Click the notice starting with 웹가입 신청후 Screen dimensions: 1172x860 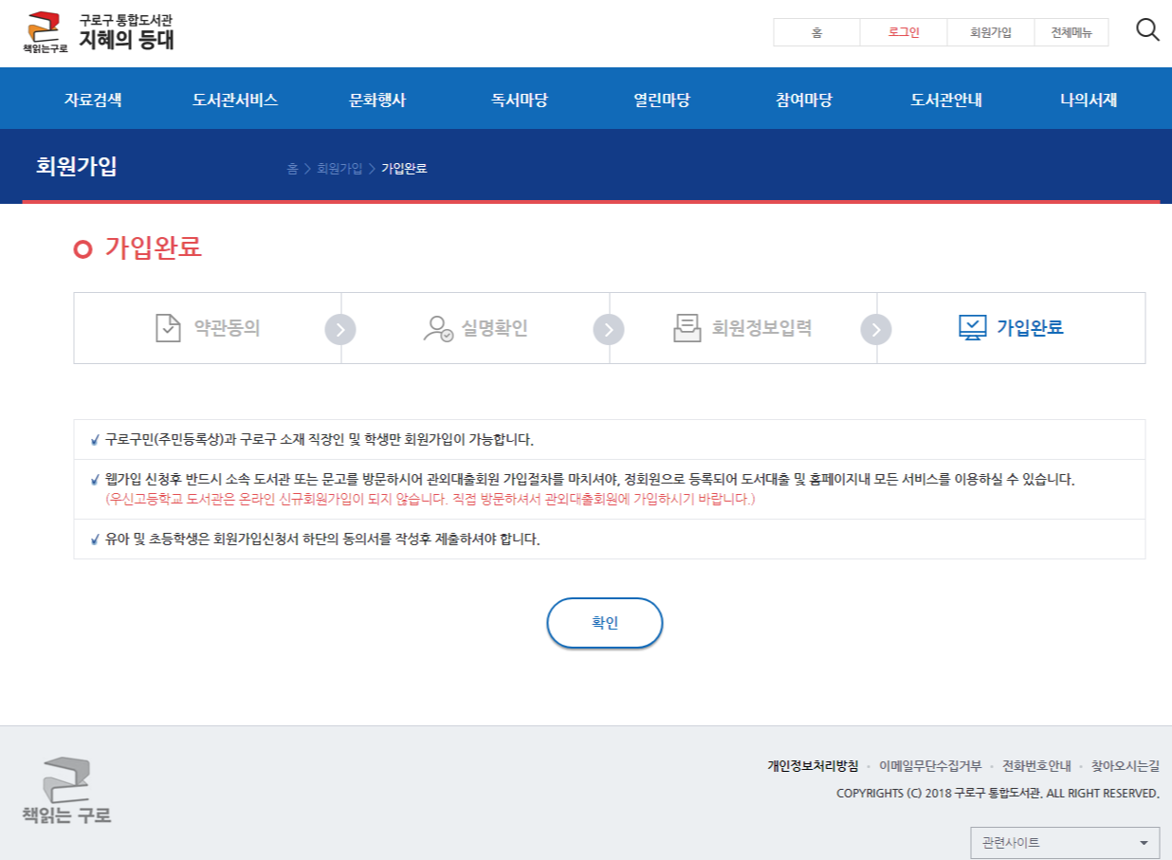point(590,480)
